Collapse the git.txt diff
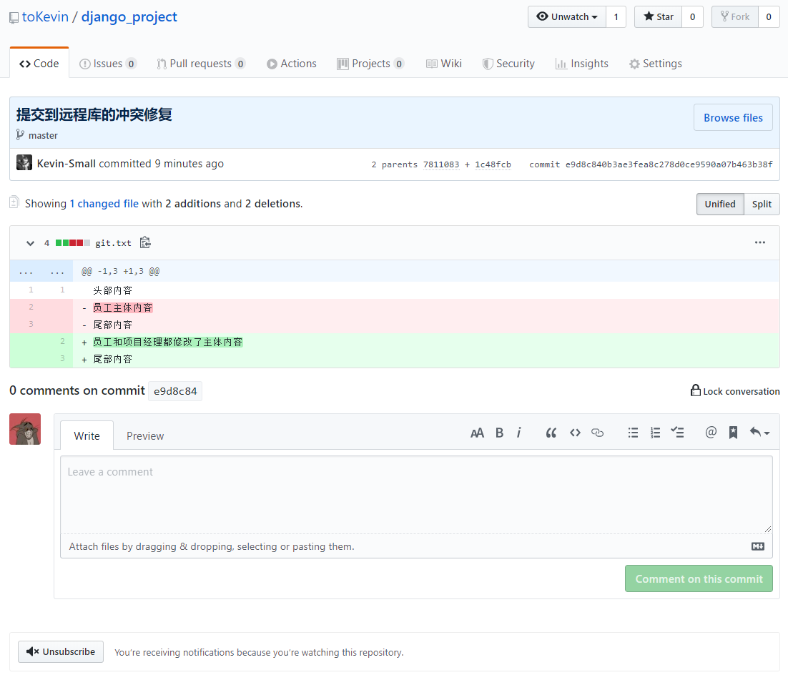Image resolution: width=788 pixels, height=675 pixels. point(30,243)
